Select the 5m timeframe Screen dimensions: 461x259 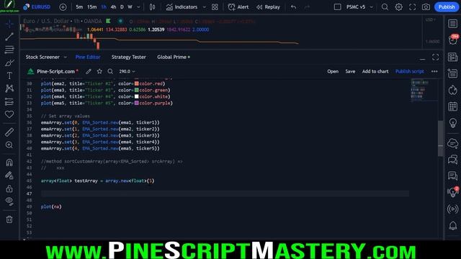79,7
